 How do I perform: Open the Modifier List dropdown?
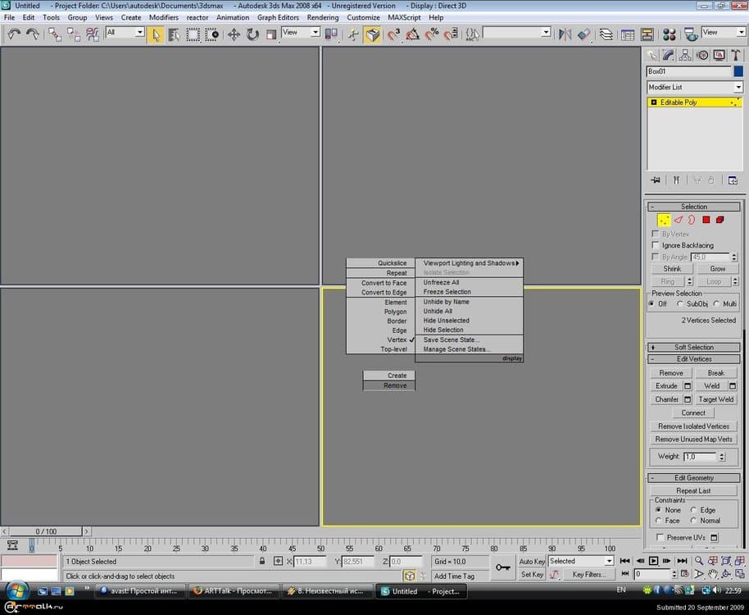coord(694,87)
